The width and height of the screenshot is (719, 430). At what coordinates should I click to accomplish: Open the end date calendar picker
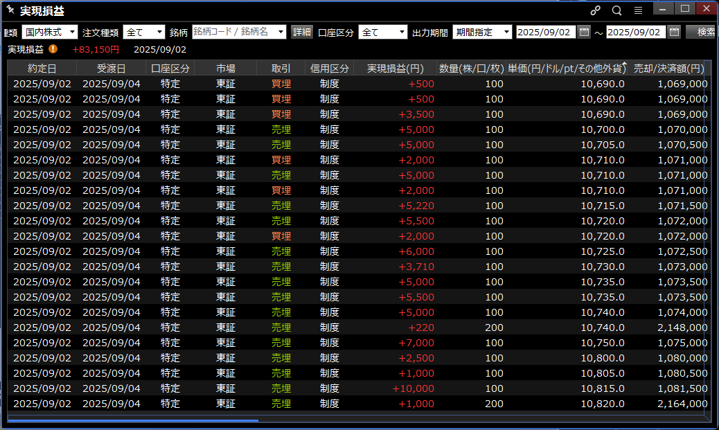[x=674, y=32]
